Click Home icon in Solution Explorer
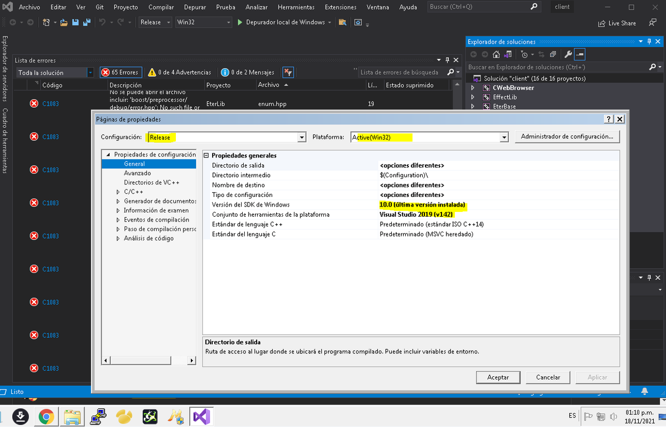The width and height of the screenshot is (666, 427). coord(497,54)
